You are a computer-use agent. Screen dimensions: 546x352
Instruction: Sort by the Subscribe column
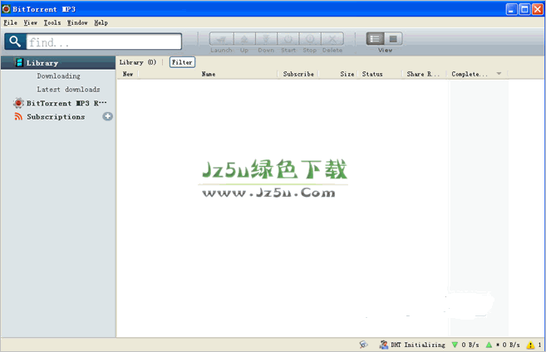[x=298, y=74]
